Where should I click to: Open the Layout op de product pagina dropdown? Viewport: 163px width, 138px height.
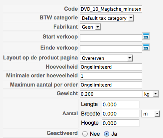point(107,58)
